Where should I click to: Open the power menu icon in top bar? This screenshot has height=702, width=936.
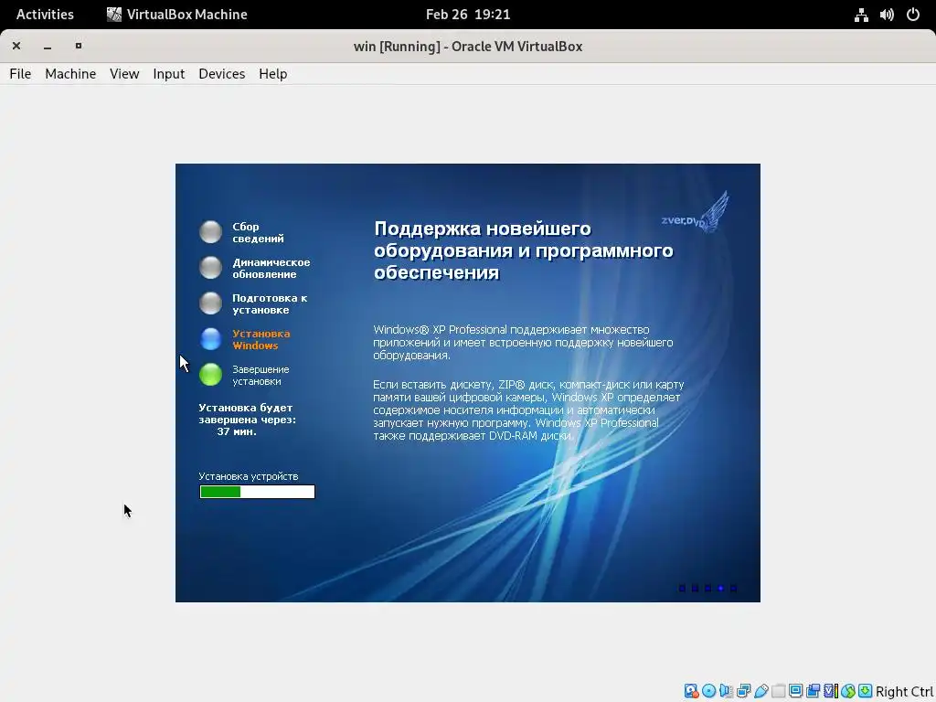(913, 15)
